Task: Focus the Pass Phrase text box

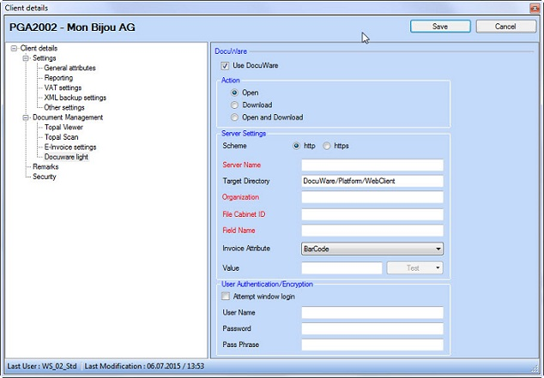Action: (372, 345)
